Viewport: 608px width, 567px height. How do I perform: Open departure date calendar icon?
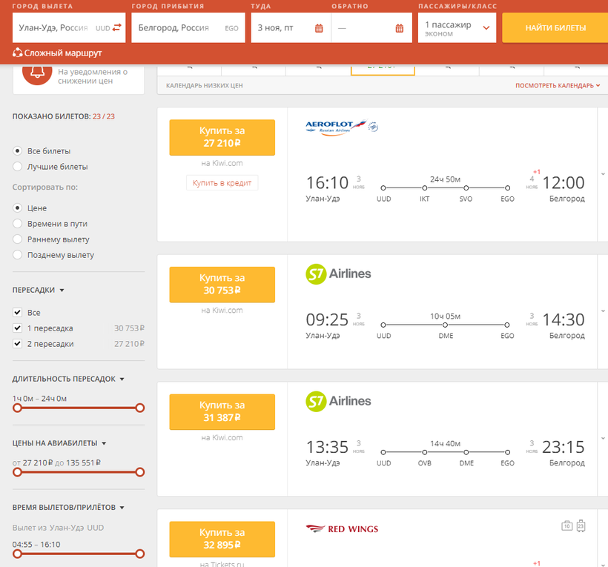pyautogui.click(x=319, y=28)
